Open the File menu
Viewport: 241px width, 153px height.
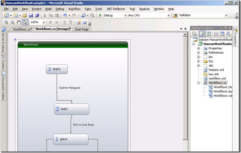(x=6, y=9)
